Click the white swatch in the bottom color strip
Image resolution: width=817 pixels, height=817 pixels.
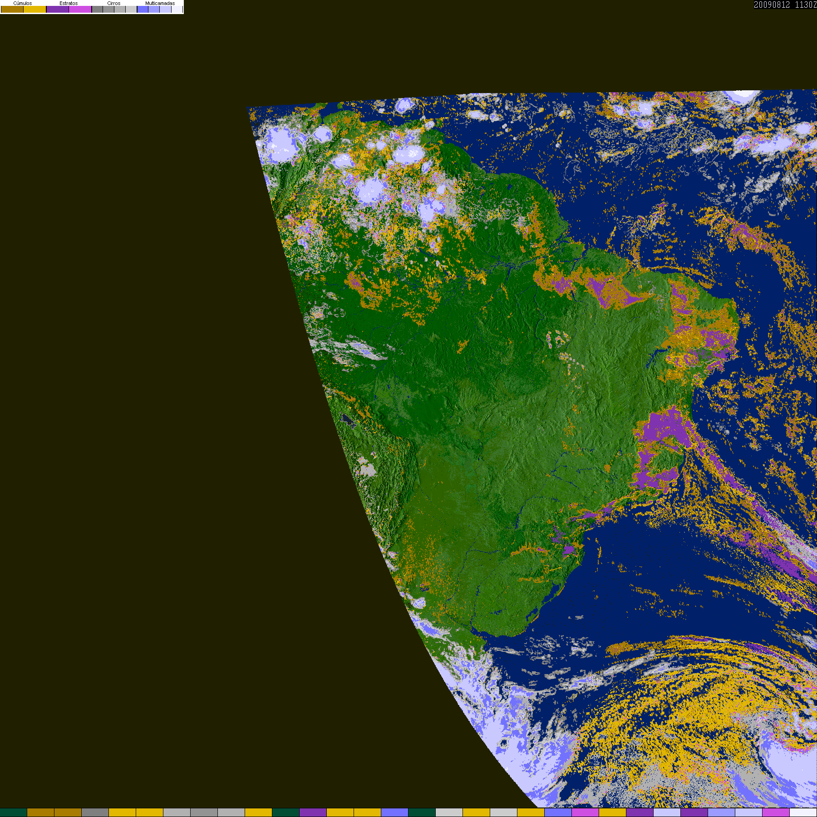[803, 812]
